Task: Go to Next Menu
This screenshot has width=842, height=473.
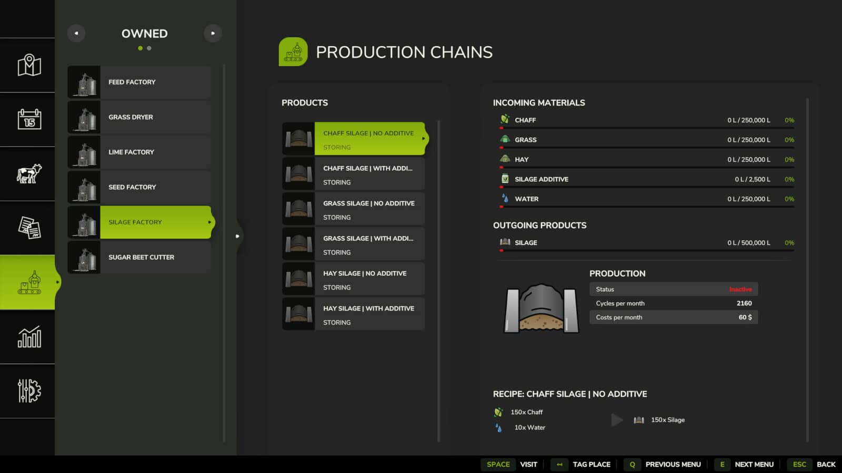Action: tap(754, 465)
